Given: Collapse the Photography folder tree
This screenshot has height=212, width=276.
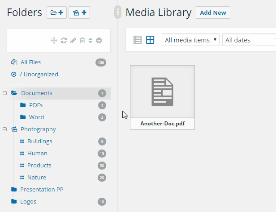Looking at the screenshot, I should point(4,129).
